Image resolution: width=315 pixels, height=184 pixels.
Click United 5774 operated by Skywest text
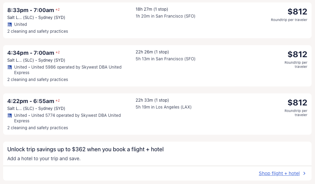click(76, 115)
